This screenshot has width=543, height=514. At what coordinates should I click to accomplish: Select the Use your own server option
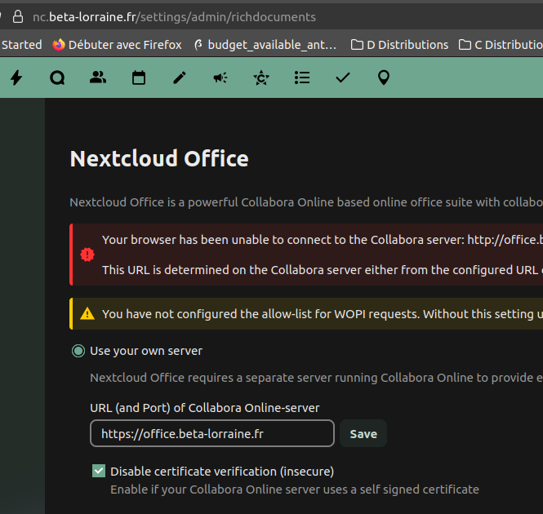(78, 351)
